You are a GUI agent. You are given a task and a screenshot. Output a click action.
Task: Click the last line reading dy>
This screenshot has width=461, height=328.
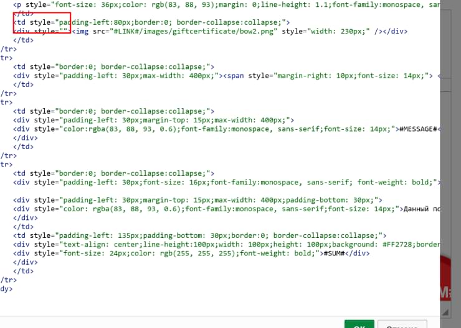click(6, 289)
